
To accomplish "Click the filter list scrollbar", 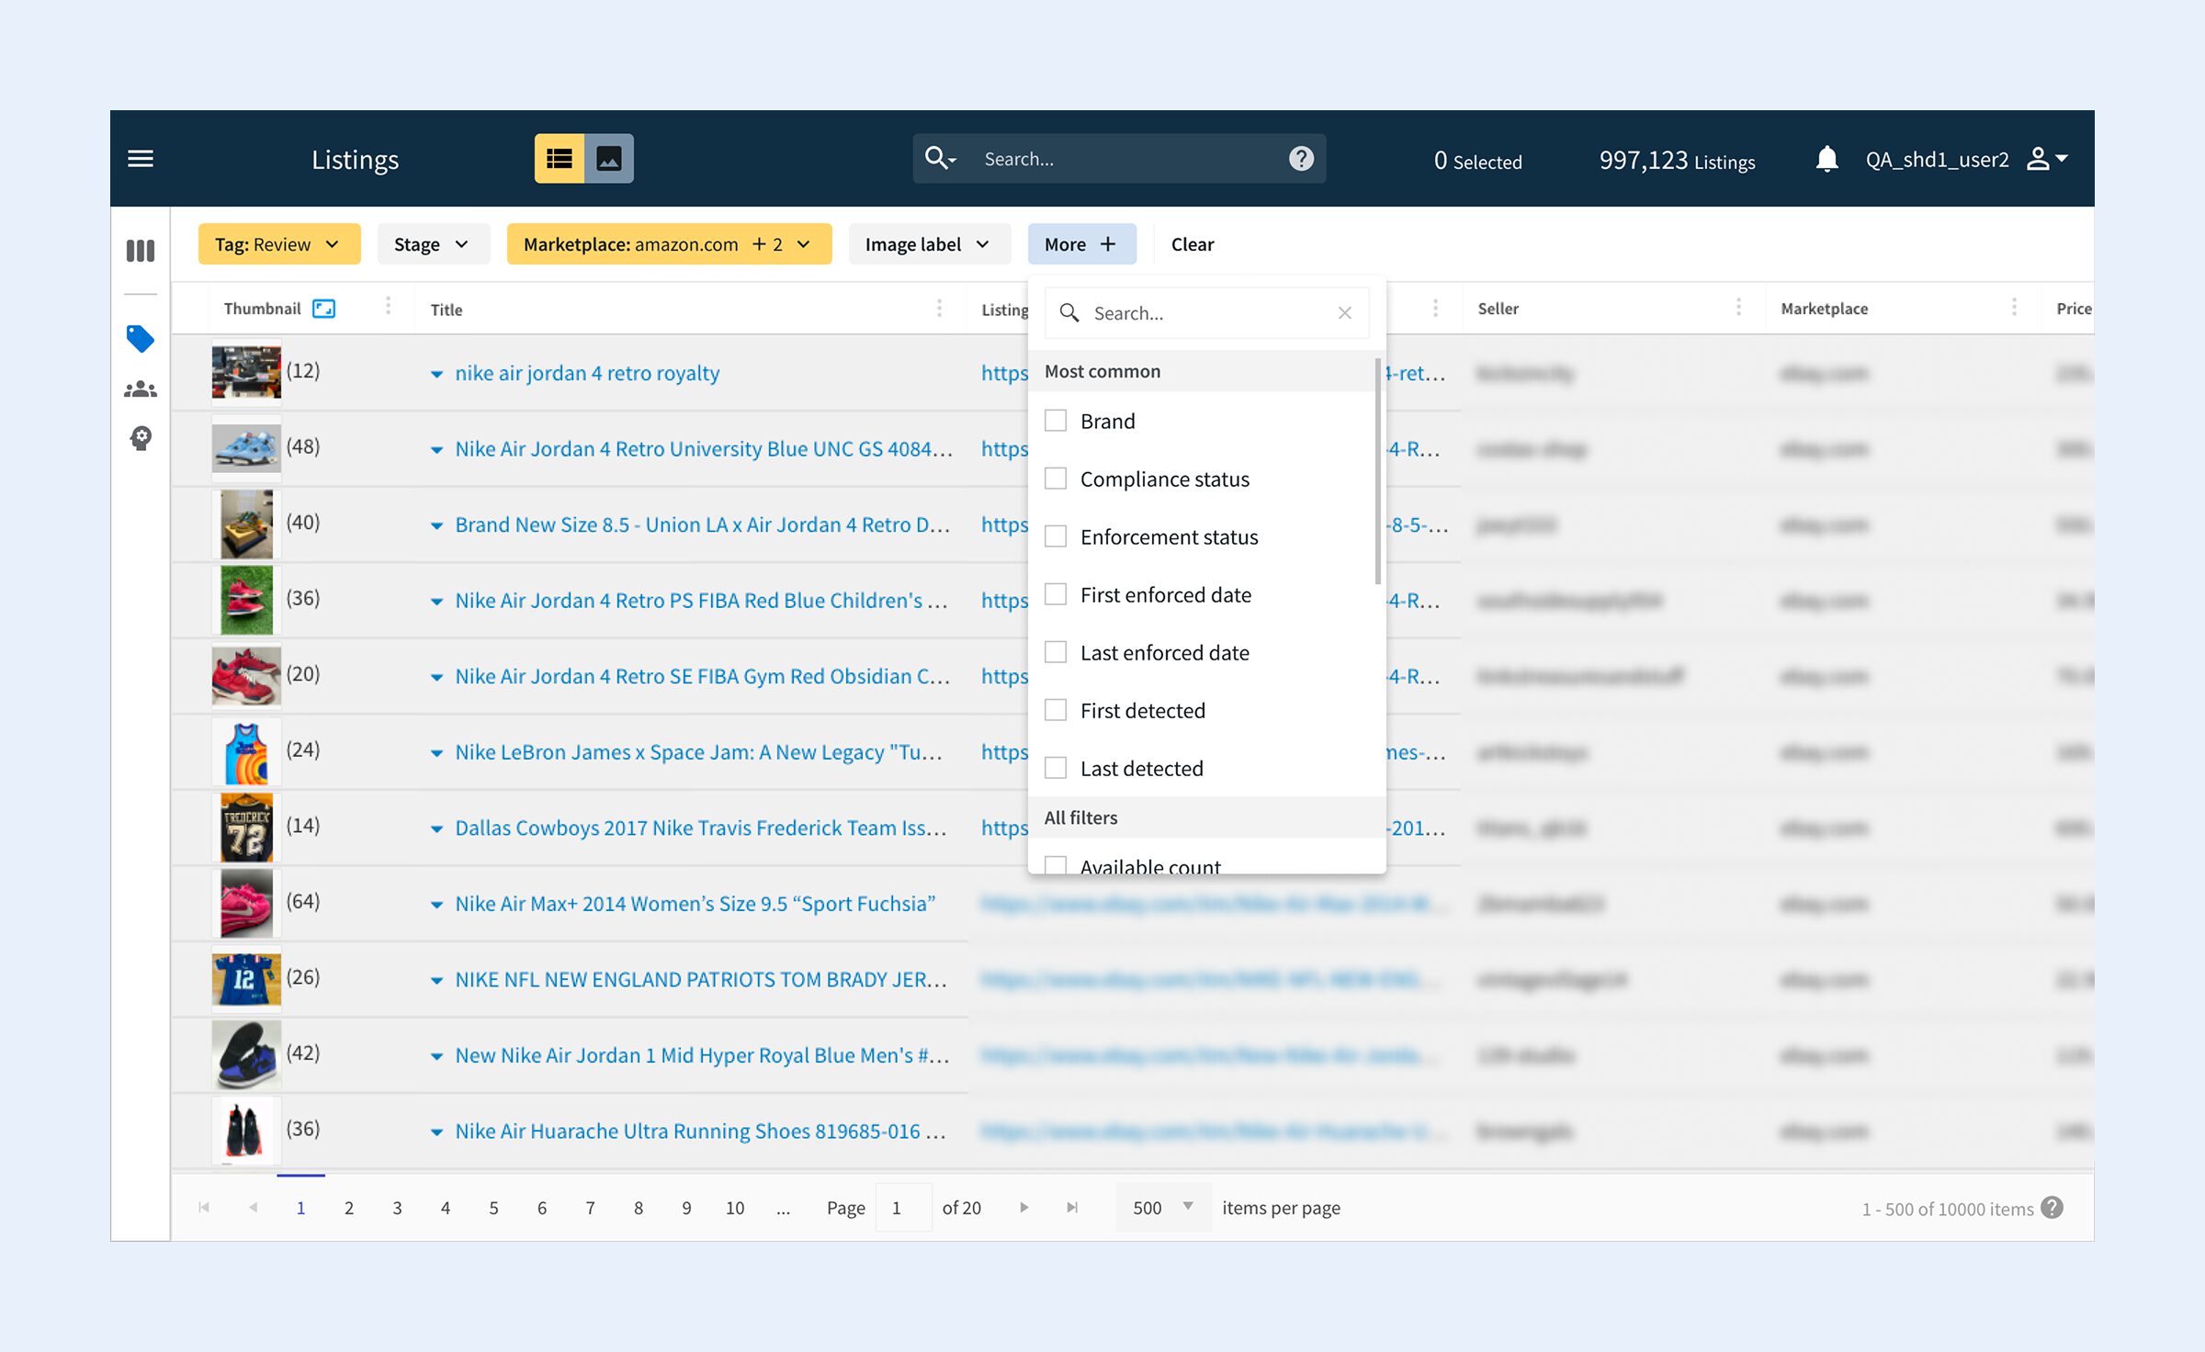I will 1377,470.
